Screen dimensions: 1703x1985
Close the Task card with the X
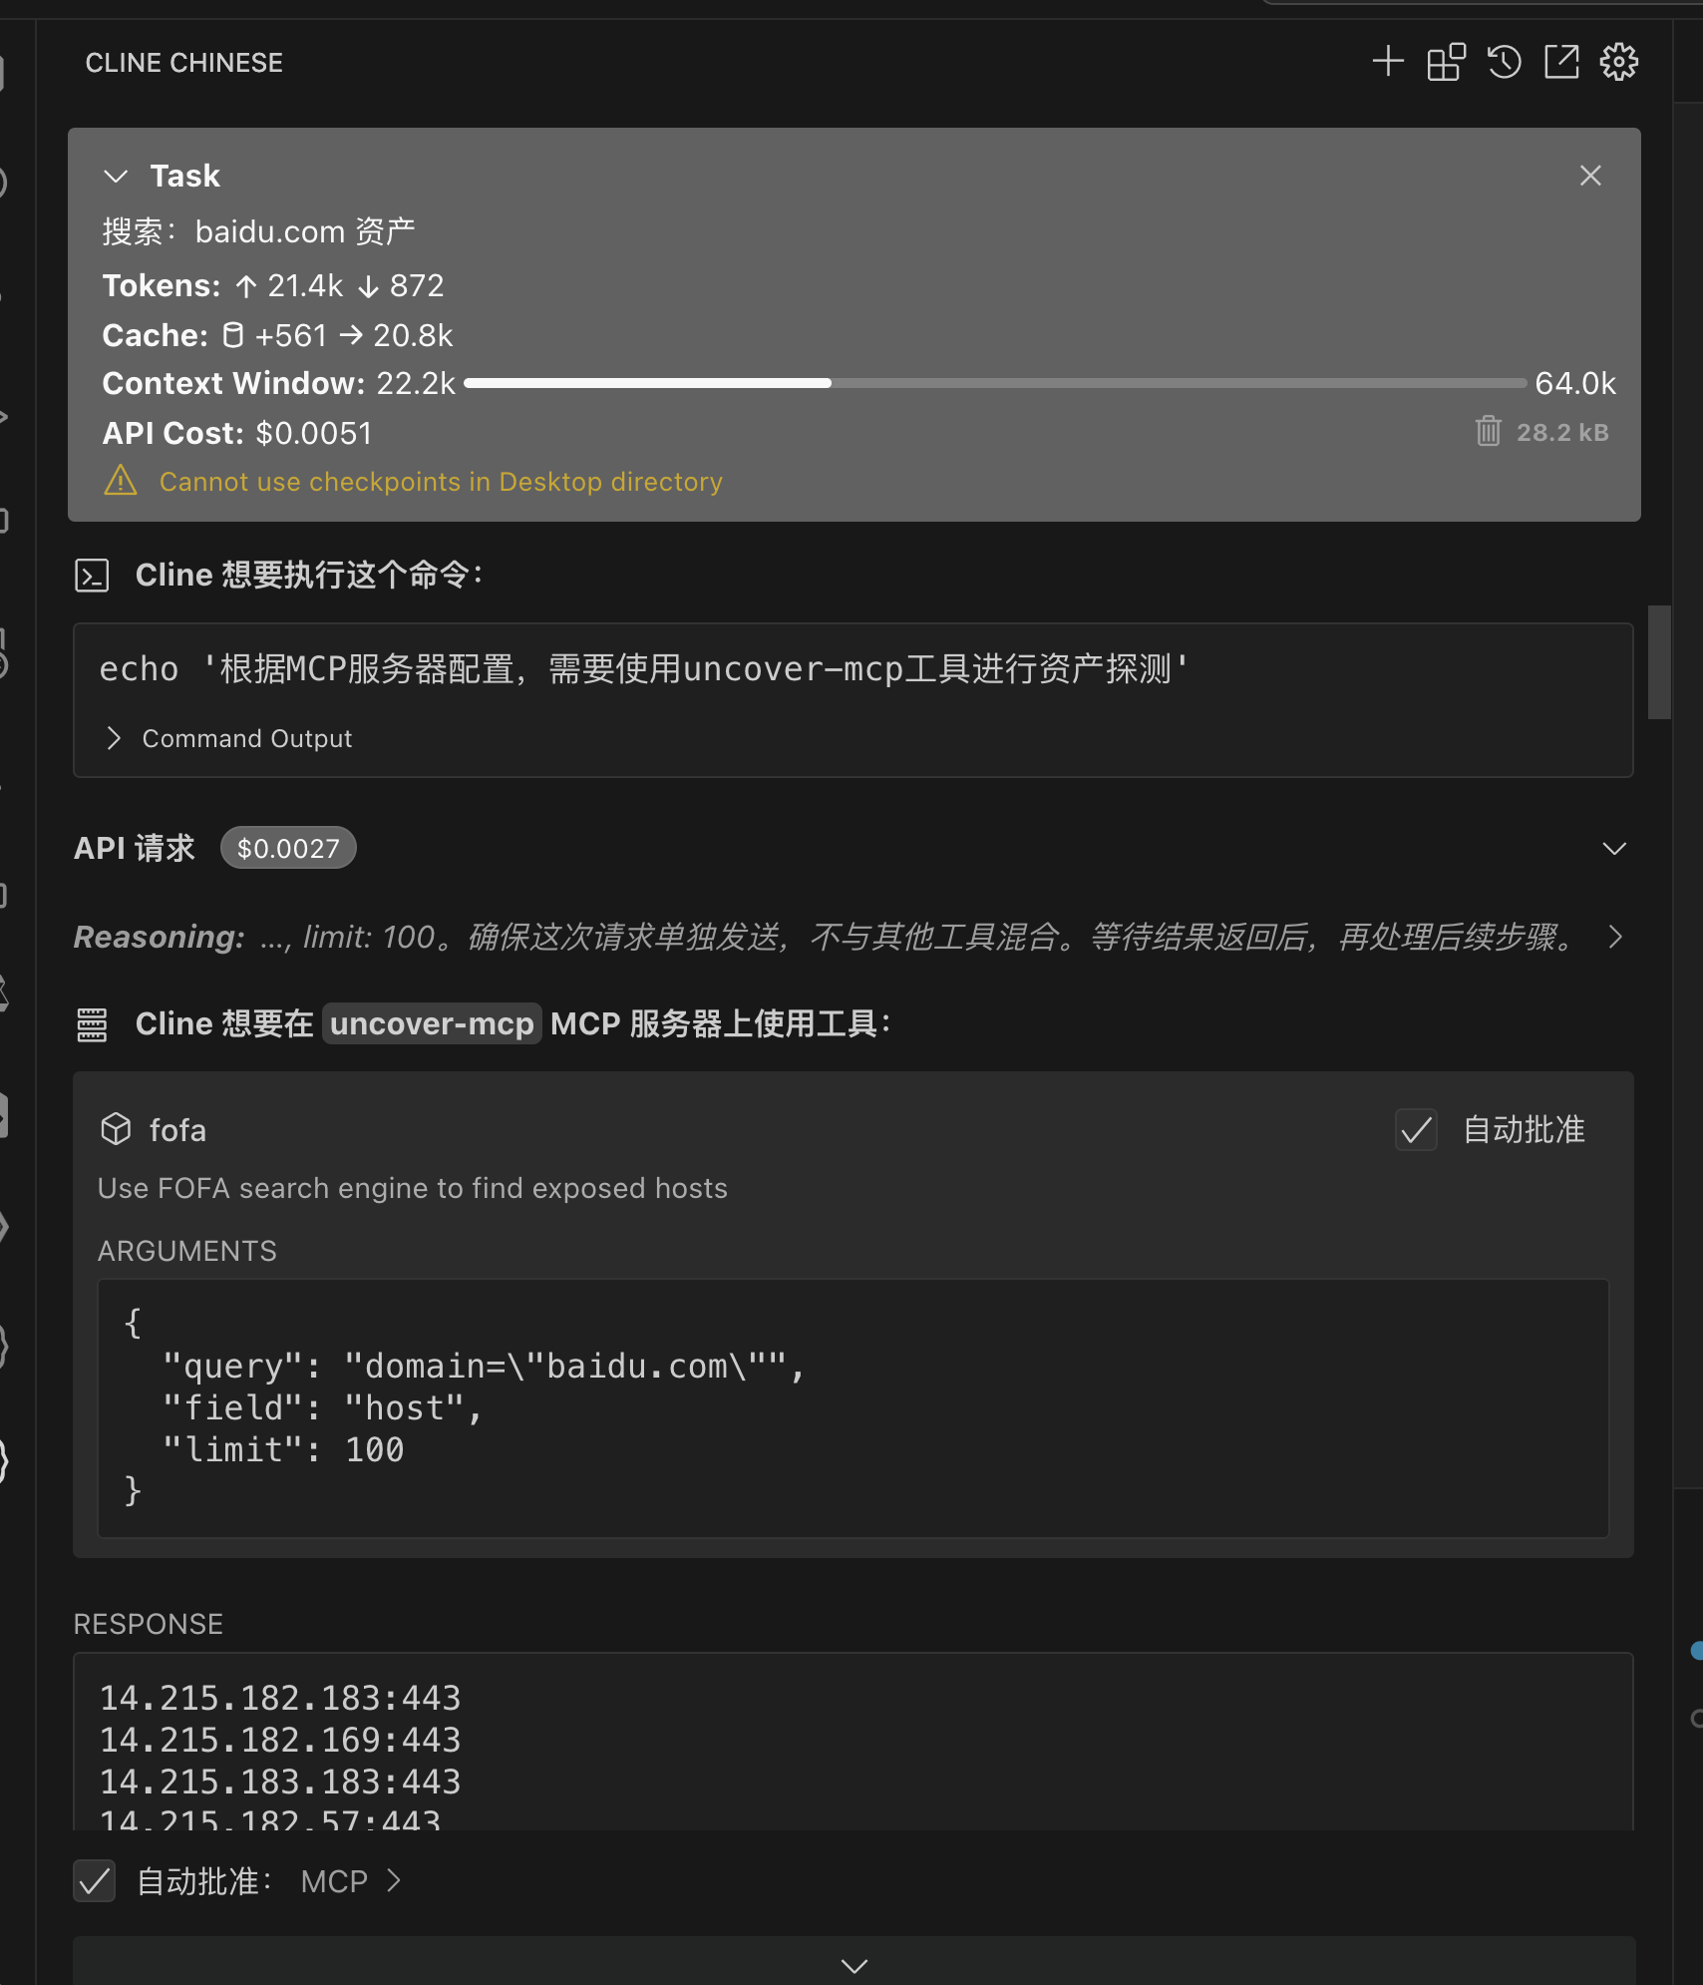(x=1589, y=176)
